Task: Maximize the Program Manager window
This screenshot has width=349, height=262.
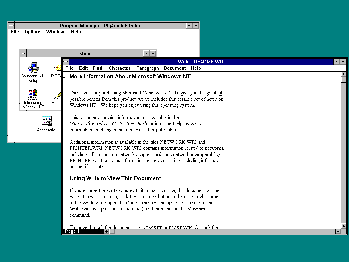Action: (196, 25)
